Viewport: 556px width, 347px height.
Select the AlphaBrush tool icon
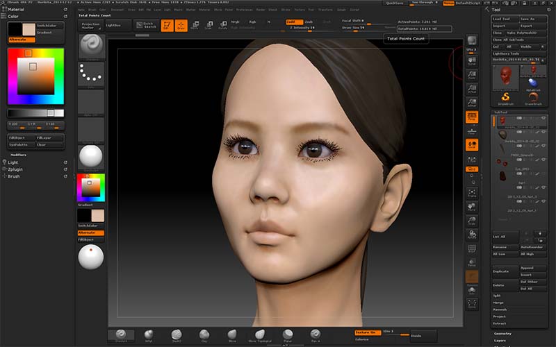(x=533, y=85)
